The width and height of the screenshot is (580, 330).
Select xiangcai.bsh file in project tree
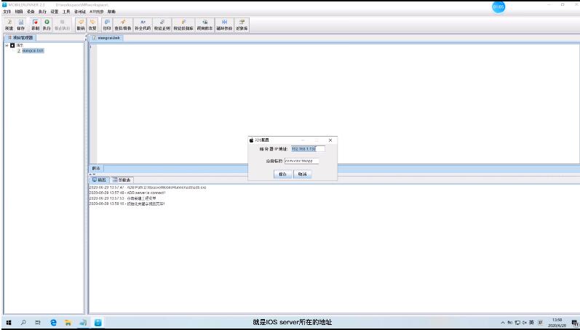[x=33, y=51]
